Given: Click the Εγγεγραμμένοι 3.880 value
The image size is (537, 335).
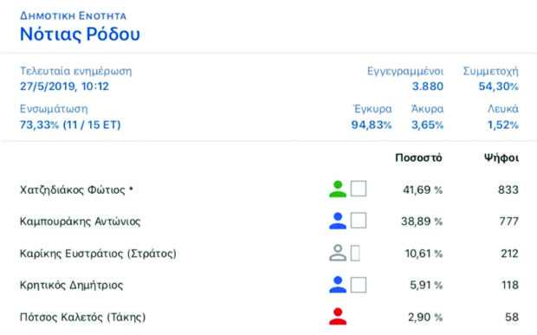Looking at the screenshot, I should click(x=427, y=87).
